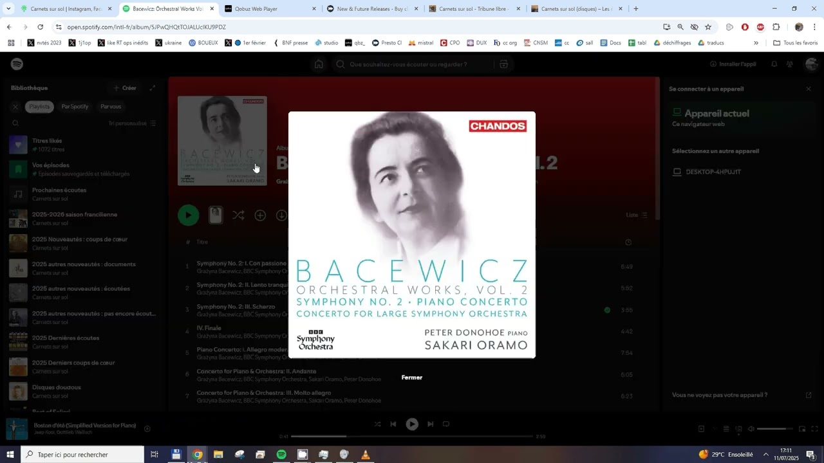Image resolution: width=824 pixels, height=463 pixels.
Task: Open the mini player icon
Action: tap(802, 429)
